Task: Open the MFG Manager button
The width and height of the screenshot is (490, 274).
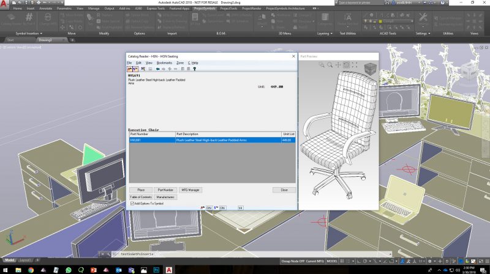Action: 190,190
